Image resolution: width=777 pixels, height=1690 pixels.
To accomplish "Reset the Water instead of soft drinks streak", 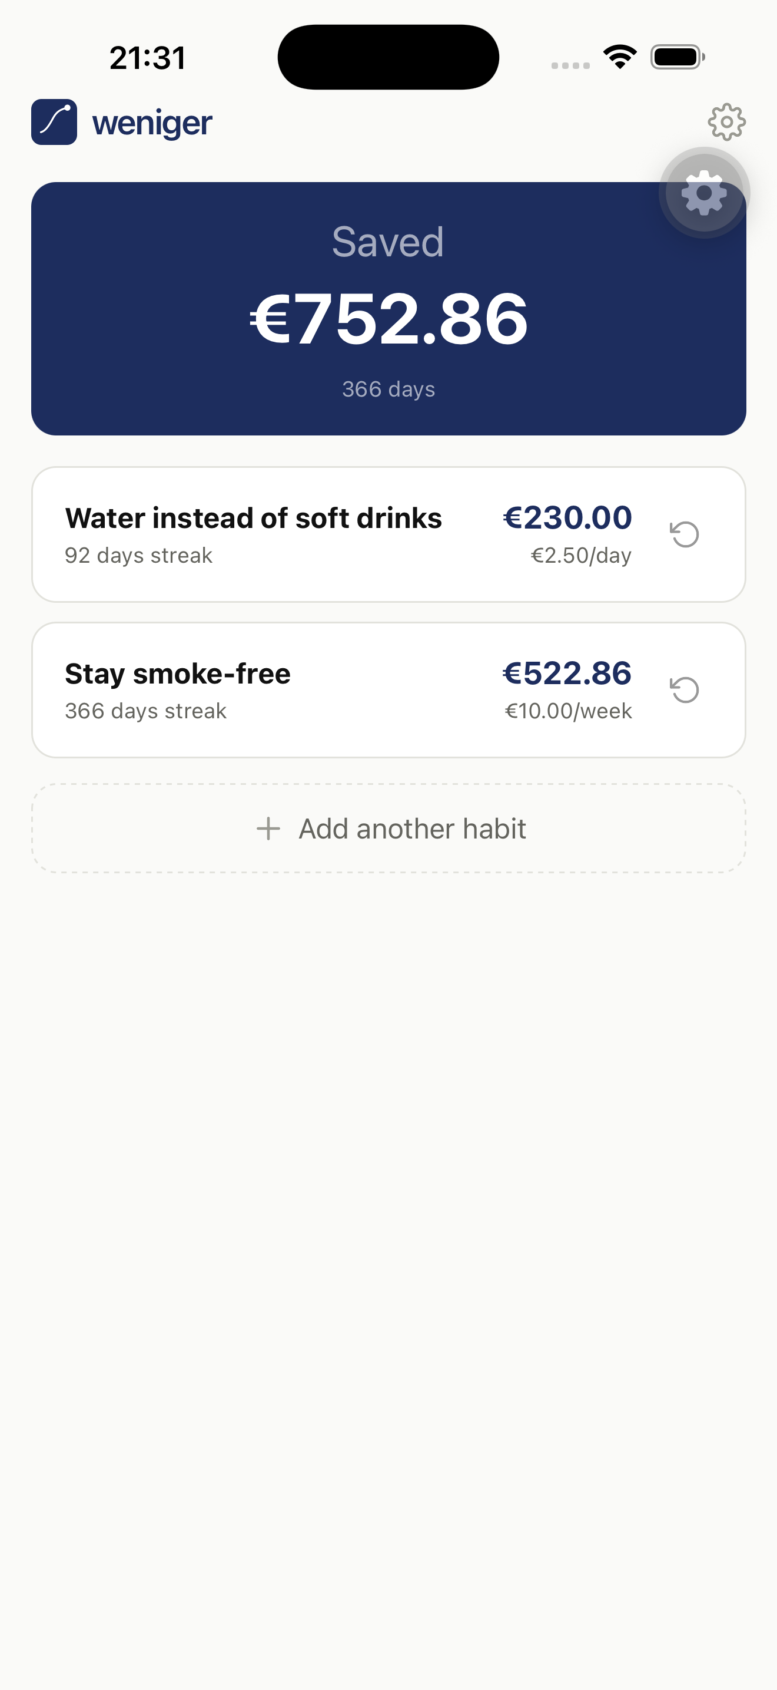I will pyautogui.click(x=684, y=534).
